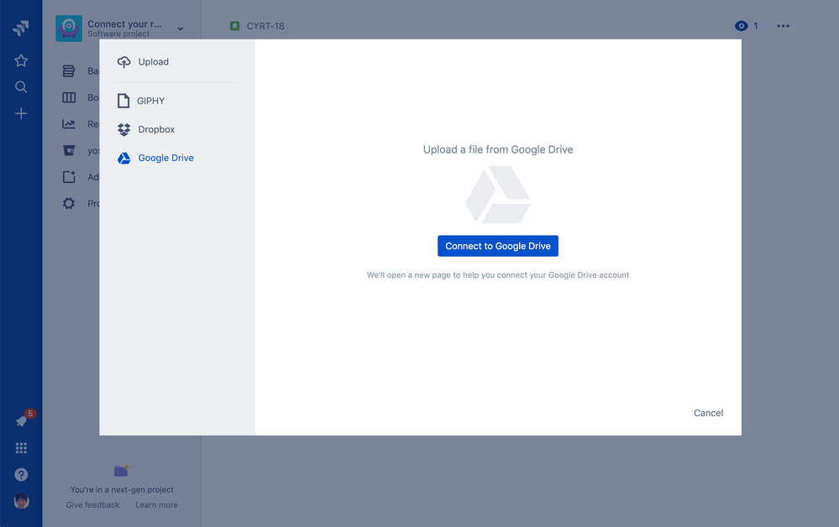839x527 pixels.
Task: Click the Jira logo at top left
Action: pos(20,27)
